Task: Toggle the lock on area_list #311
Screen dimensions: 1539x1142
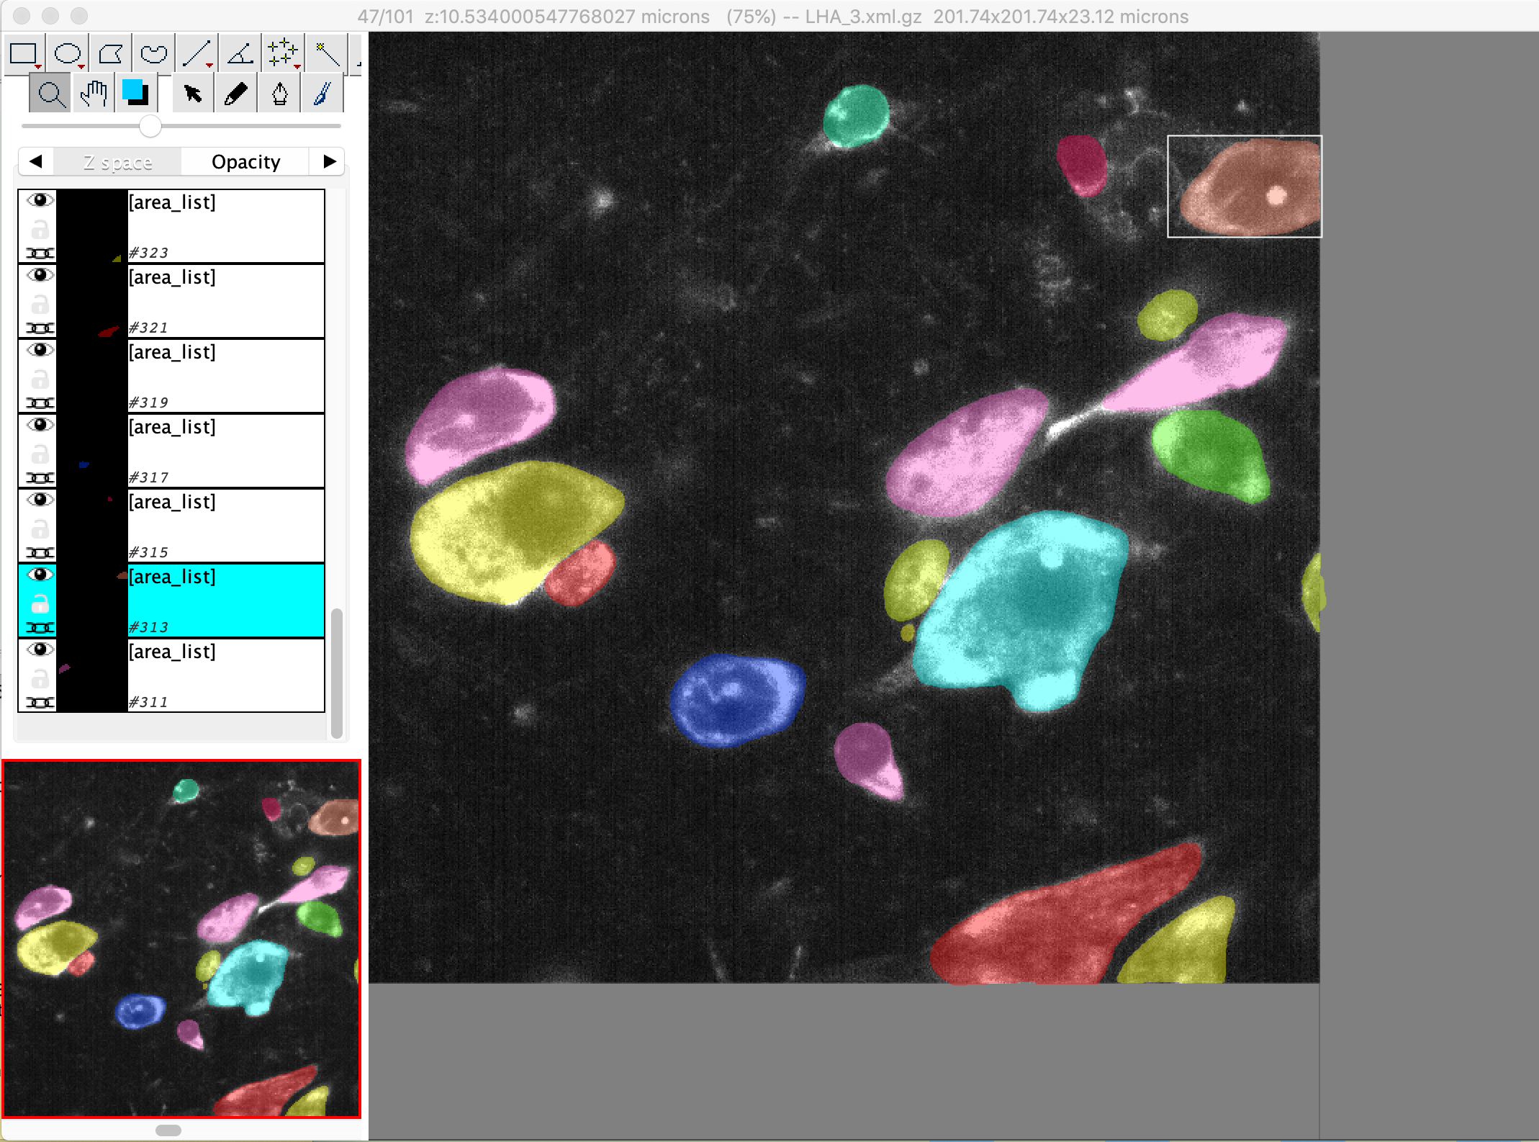Action: 40,678
